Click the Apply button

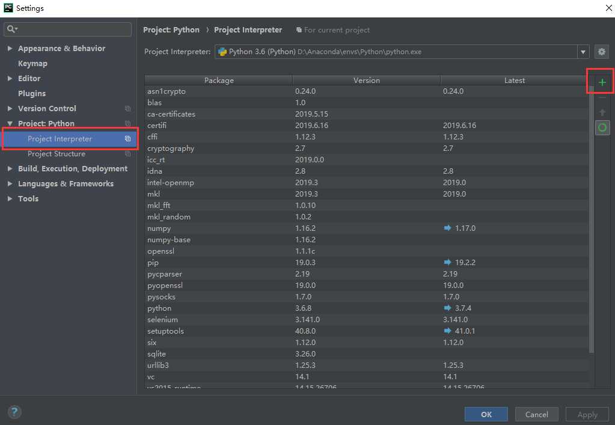587,414
